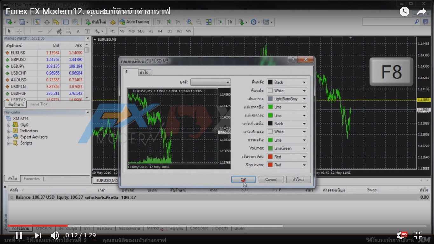Switch to the ทั่วไป tab in dialog
This screenshot has width=434, height=244.
pyautogui.click(x=144, y=72)
